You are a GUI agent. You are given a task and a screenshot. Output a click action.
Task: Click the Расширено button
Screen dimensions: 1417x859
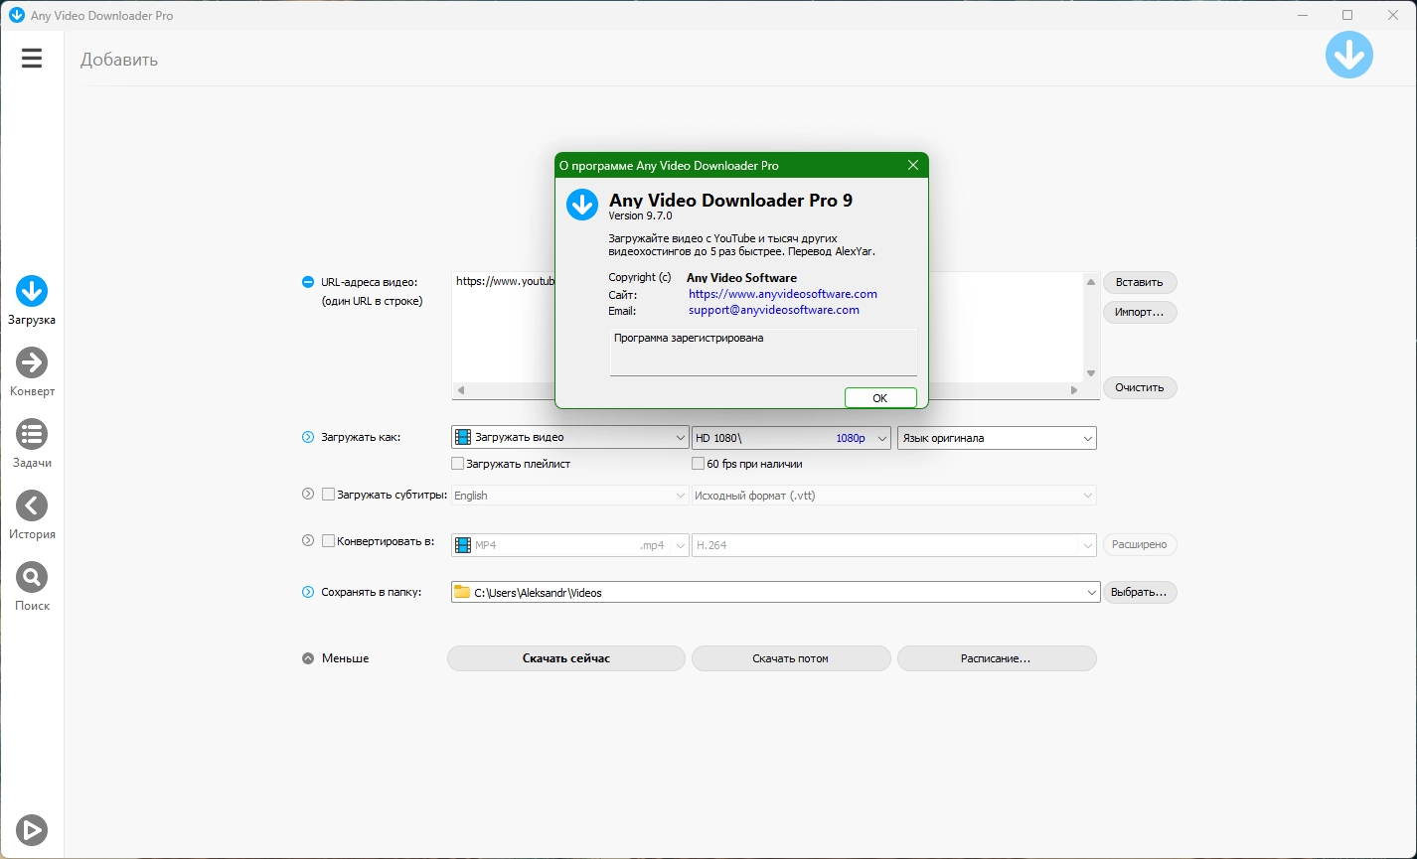click(1140, 544)
